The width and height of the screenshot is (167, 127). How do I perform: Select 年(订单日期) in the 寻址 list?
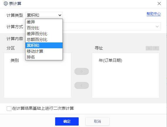(110, 60)
